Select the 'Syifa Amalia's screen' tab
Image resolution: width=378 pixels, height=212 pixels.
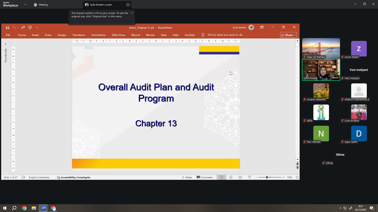(101, 5)
